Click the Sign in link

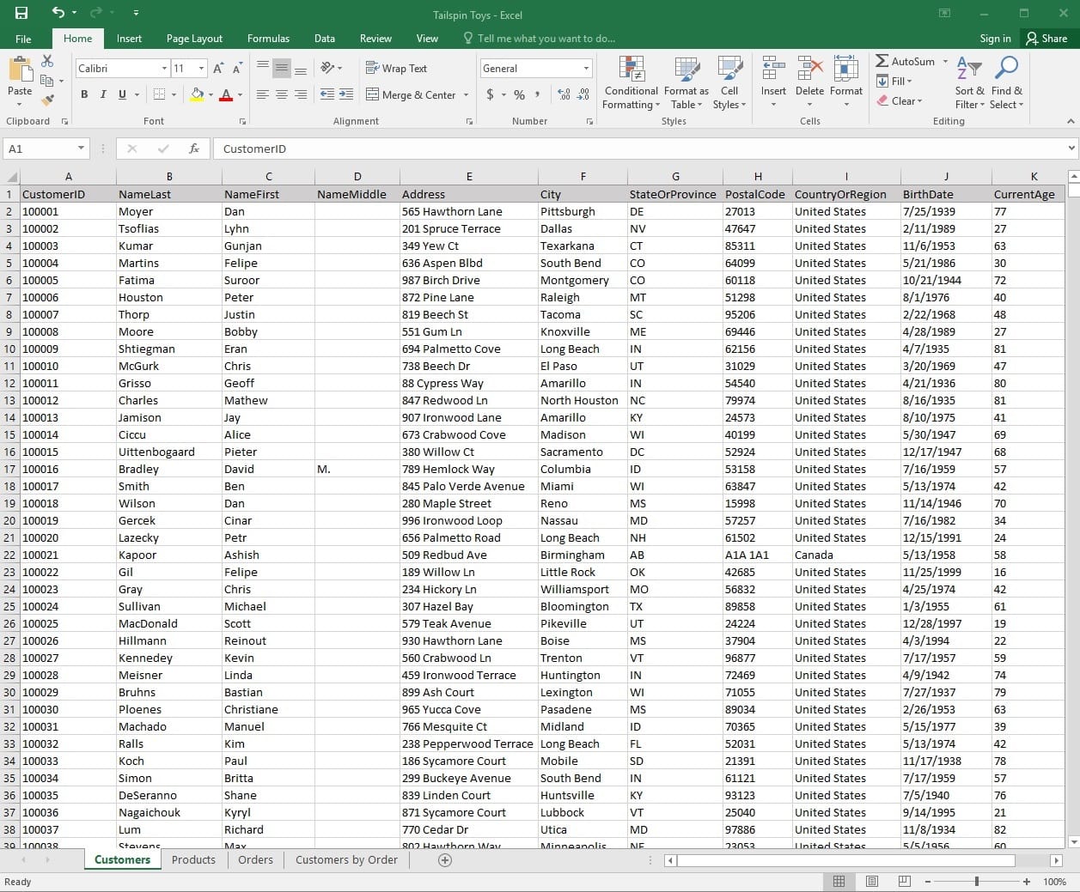pyautogui.click(x=995, y=39)
